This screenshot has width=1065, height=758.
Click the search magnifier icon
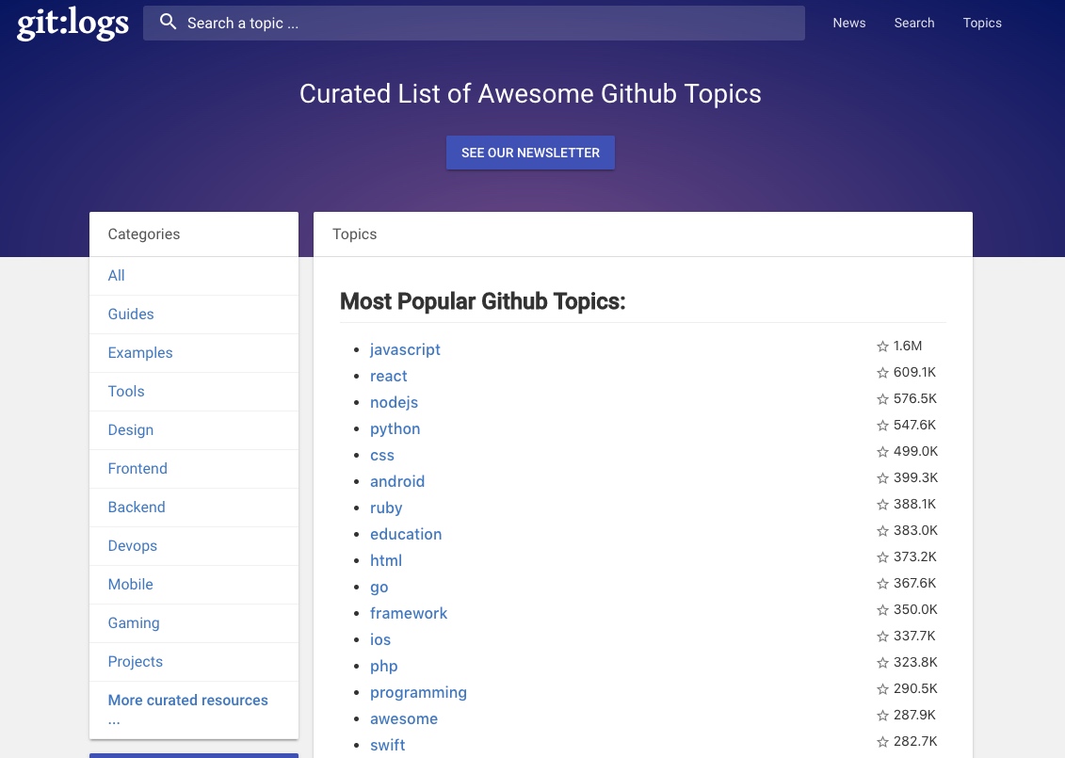[168, 23]
